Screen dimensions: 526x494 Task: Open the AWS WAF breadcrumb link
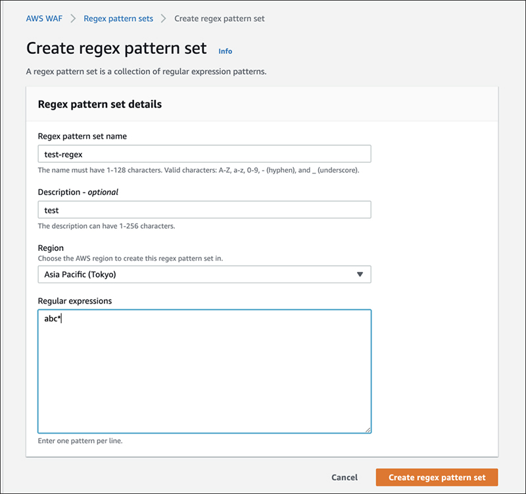44,18
